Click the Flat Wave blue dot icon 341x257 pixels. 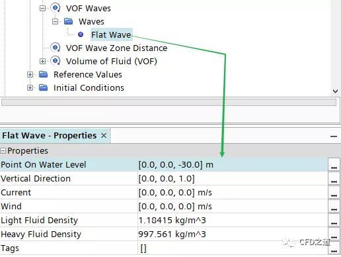pyautogui.click(x=81, y=34)
